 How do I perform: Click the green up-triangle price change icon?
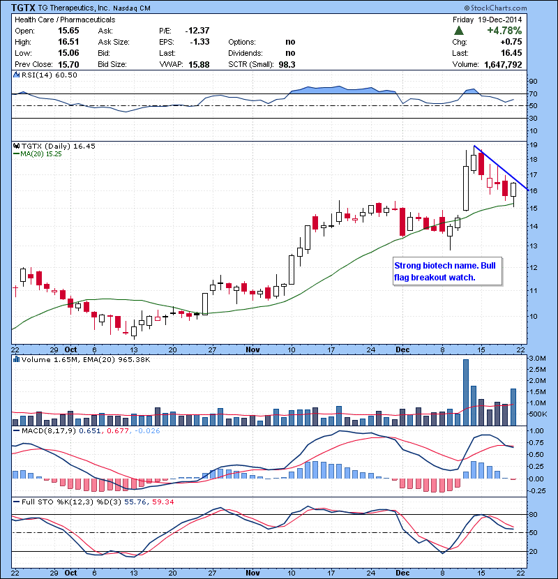coord(458,31)
